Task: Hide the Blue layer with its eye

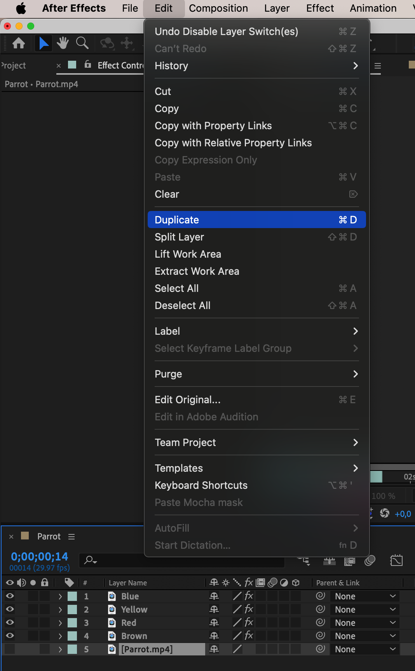Action: coord(10,596)
